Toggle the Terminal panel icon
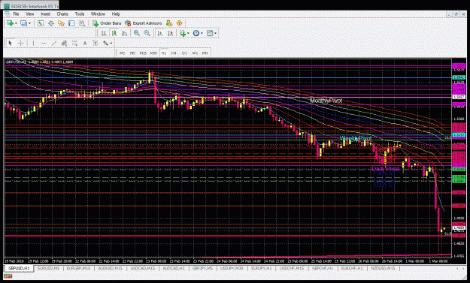 [x=71, y=23]
